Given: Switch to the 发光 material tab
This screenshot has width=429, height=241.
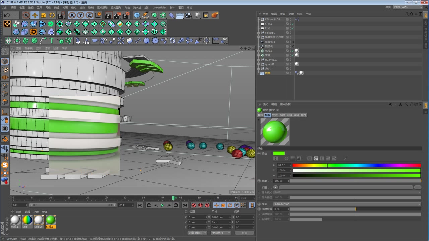Looking at the screenshot, I should click(275, 115).
